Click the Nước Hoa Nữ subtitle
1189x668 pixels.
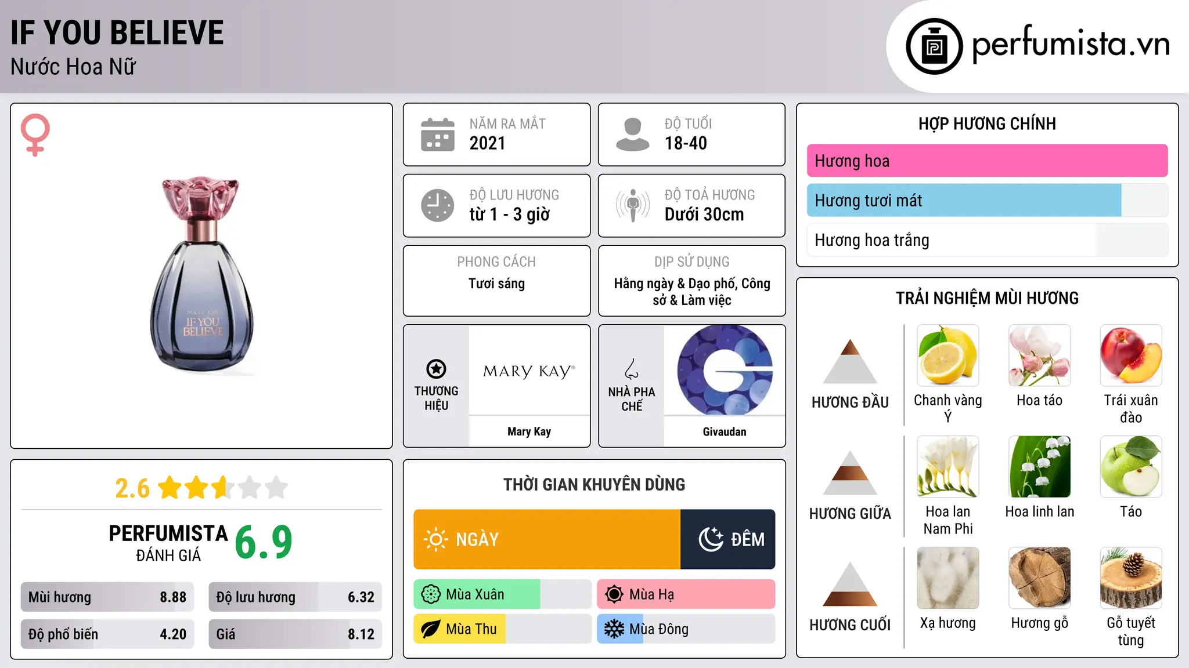point(73,67)
